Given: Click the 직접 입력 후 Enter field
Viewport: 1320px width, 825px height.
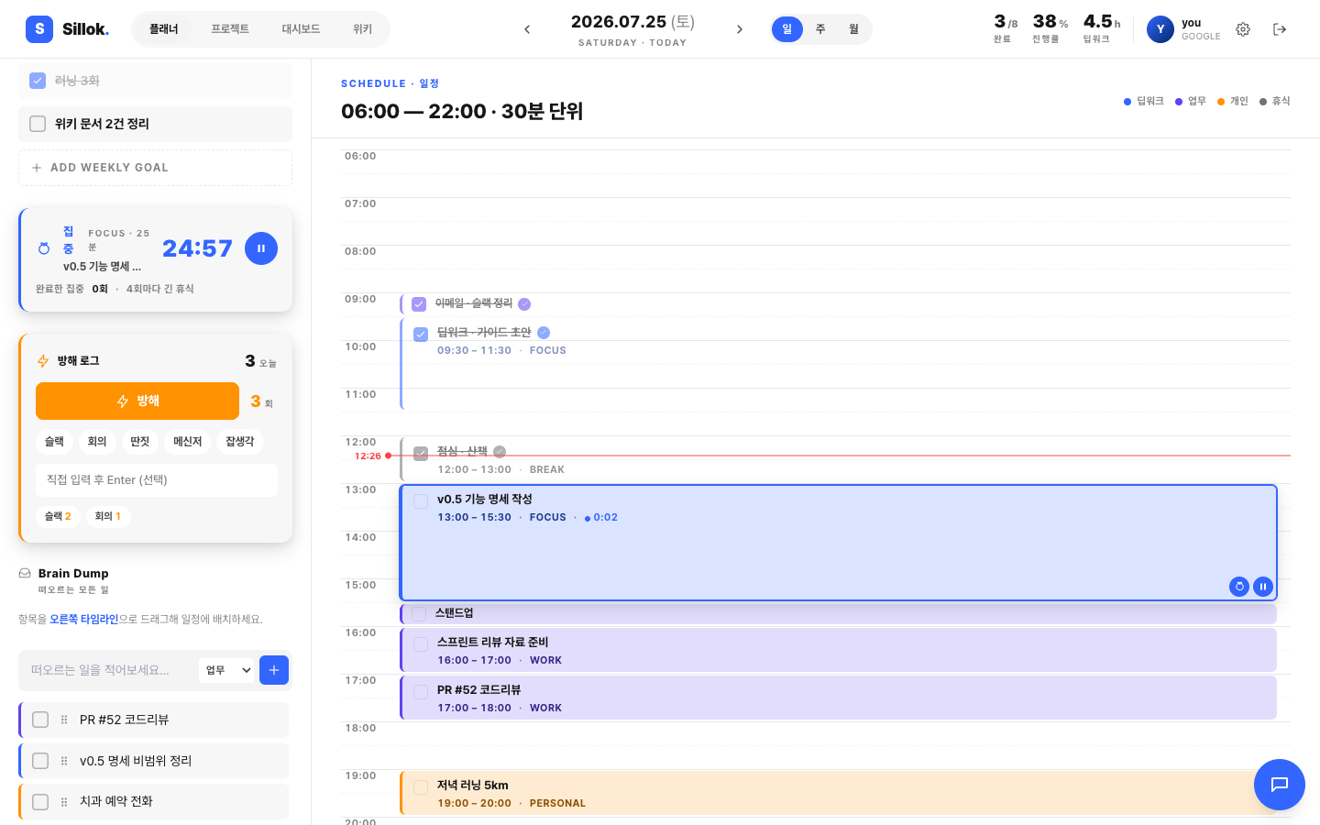Looking at the screenshot, I should pos(157,480).
